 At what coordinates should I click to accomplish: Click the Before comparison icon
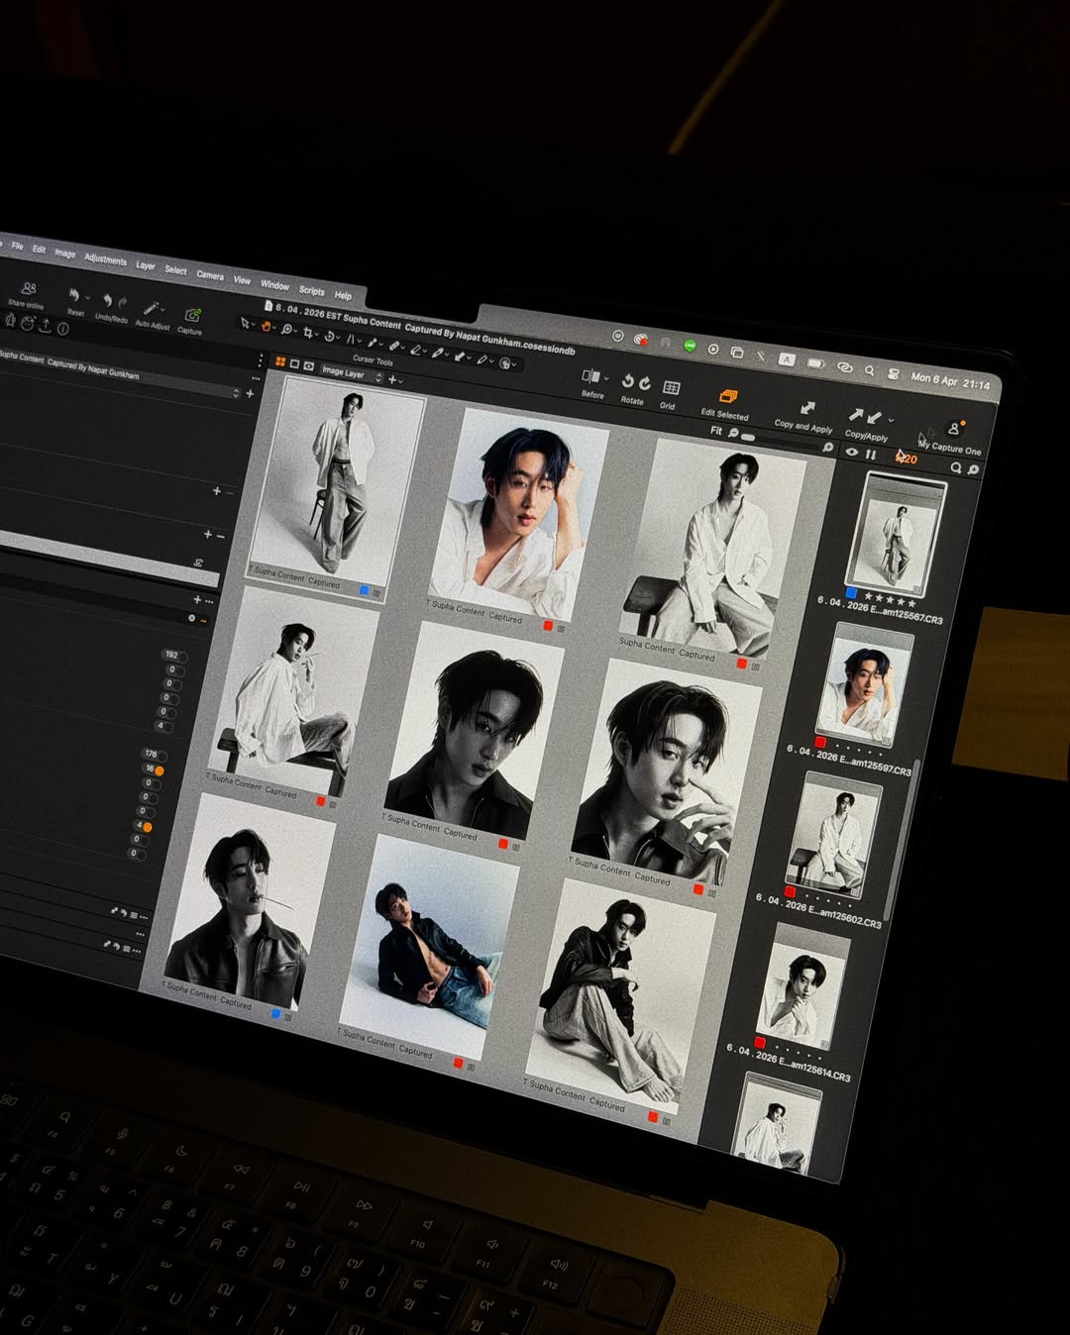click(x=590, y=376)
